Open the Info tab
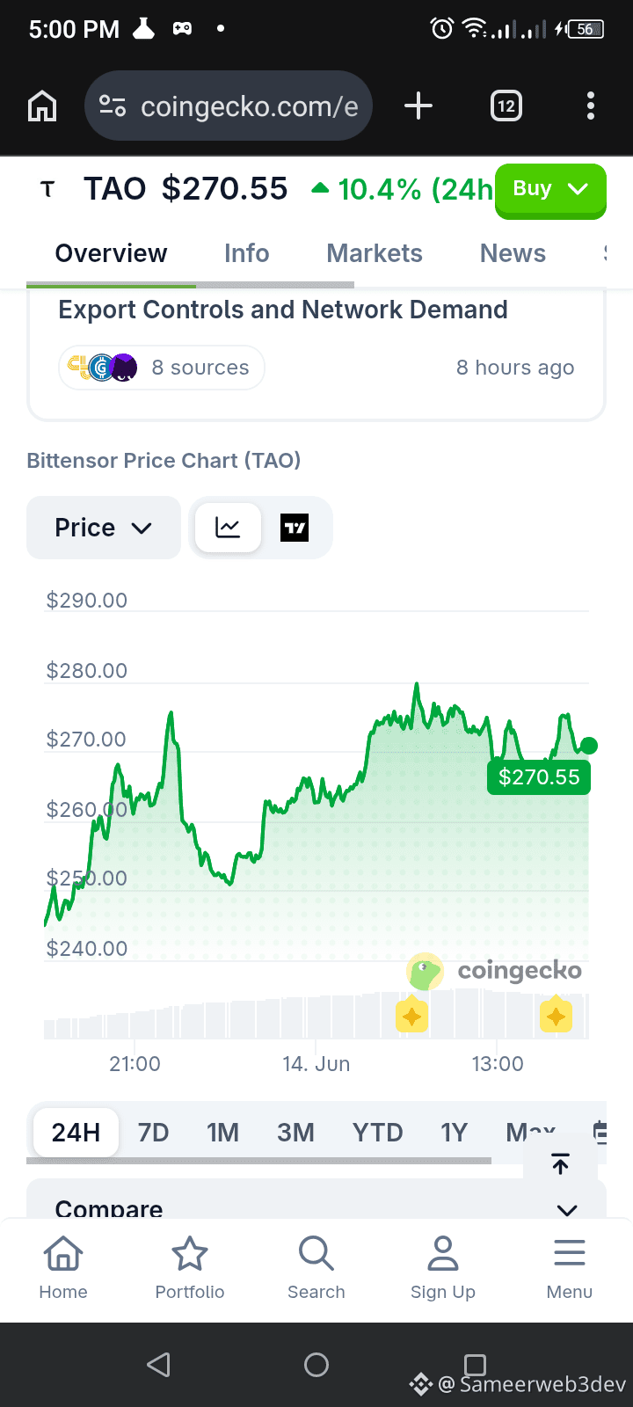 click(246, 253)
